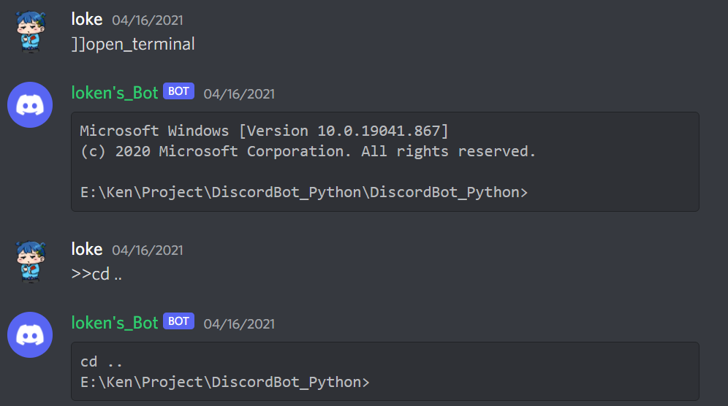728x406 pixels.
Task: Click the Microsoft Corporation copyright line
Action: (308, 151)
